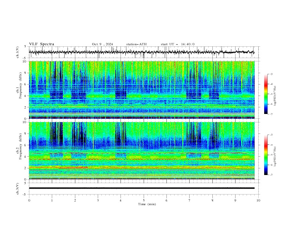The height and width of the screenshot is (225, 291).
Task: Click the date text "Oct. 9 , 2024"
Action: [x=103, y=44]
